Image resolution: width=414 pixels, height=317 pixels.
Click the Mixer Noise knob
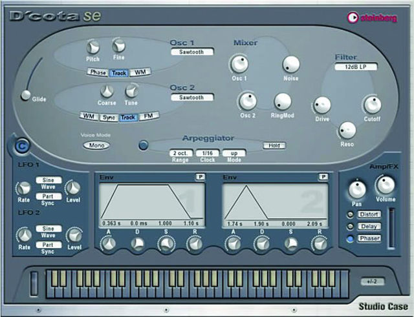click(291, 65)
